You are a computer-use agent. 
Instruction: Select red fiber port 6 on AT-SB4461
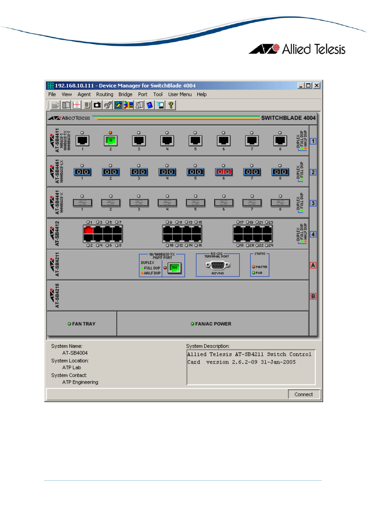pos(224,172)
